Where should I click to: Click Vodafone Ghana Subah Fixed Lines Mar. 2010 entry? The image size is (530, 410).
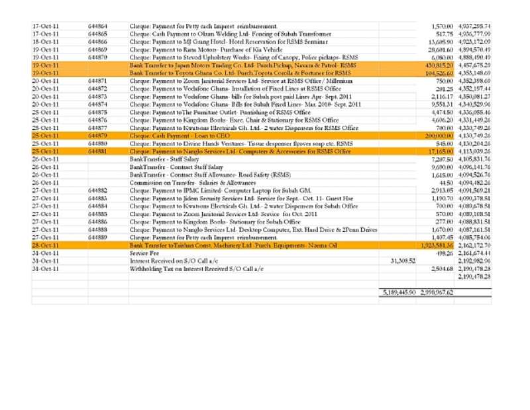245,105
